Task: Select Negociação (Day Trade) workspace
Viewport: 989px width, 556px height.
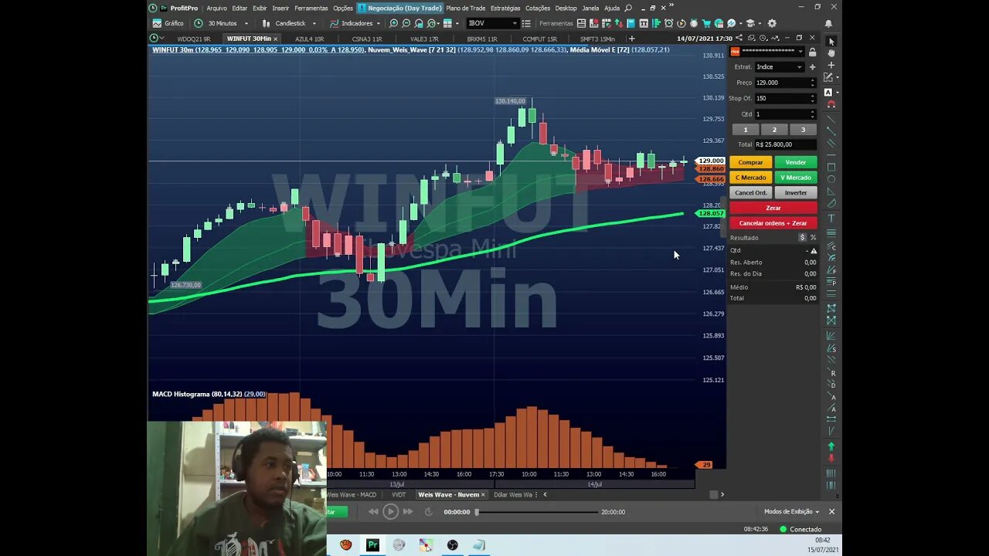Action: [399, 8]
